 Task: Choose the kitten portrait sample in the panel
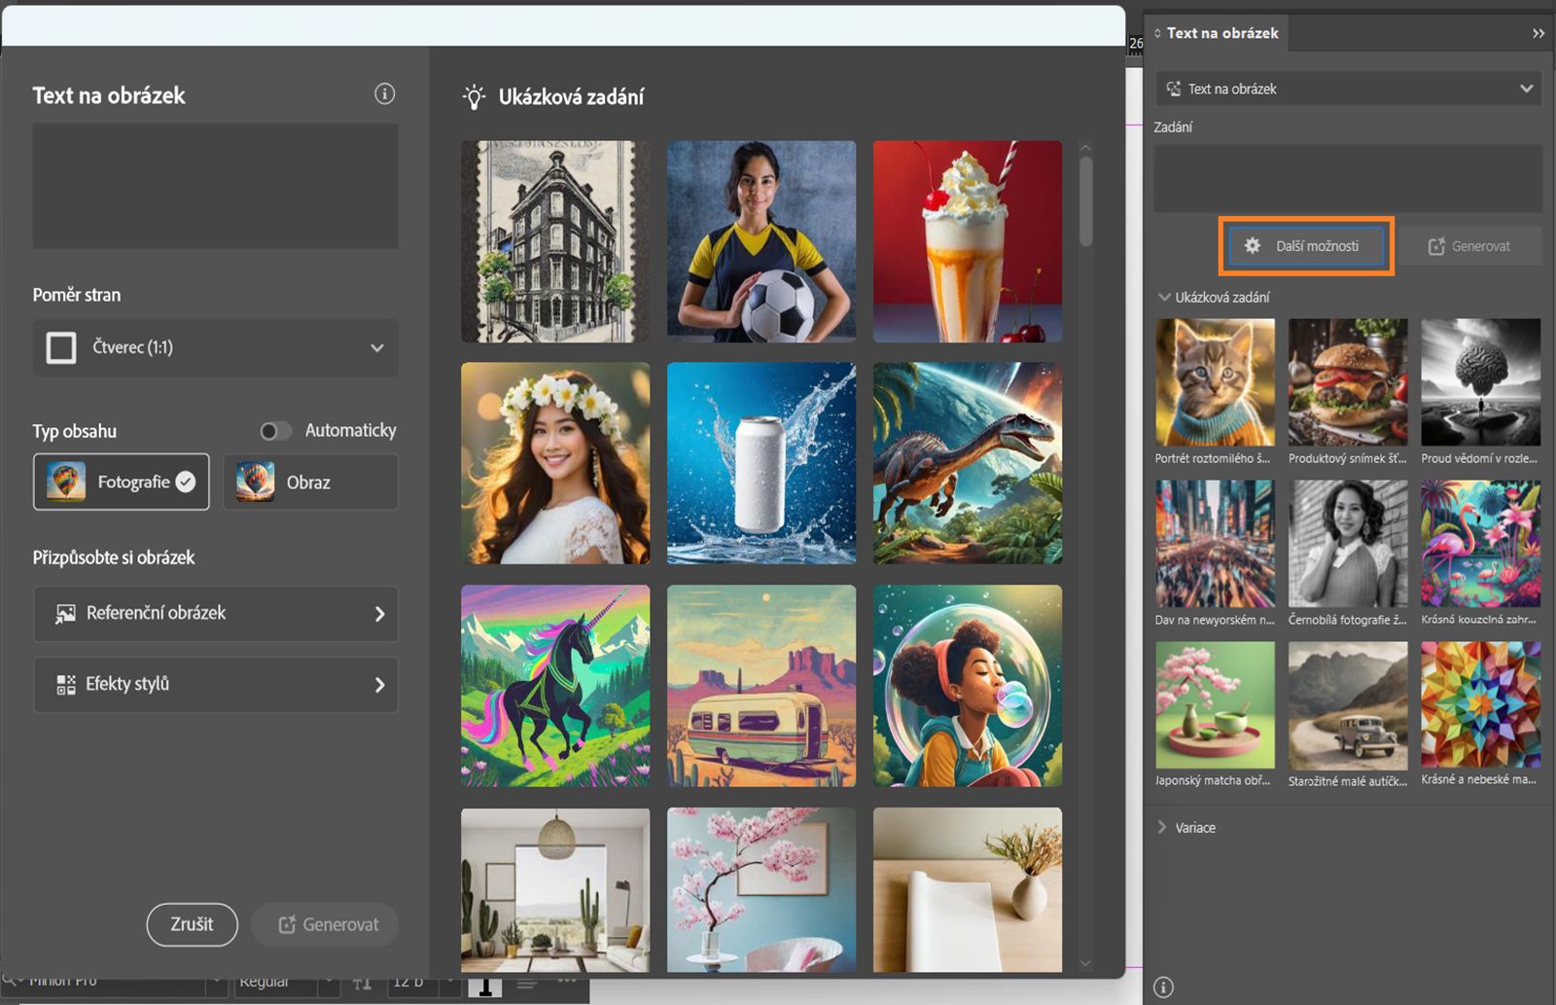[1215, 382]
